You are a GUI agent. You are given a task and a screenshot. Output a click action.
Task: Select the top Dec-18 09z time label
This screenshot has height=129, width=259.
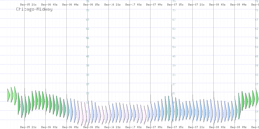[238, 5]
